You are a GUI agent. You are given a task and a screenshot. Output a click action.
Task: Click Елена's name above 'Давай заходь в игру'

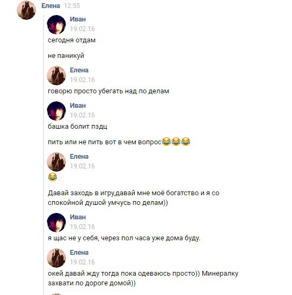pyautogui.click(x=79, y=157)
